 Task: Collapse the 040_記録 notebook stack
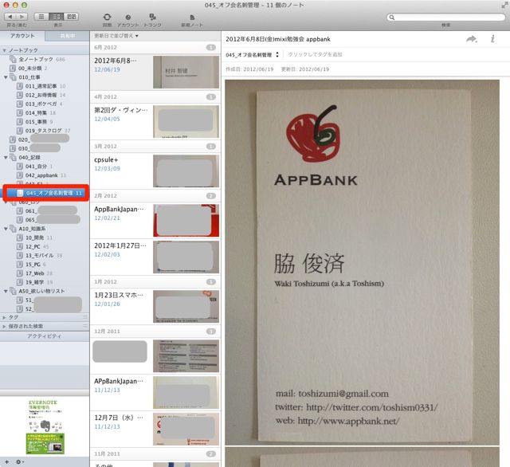click(6, 158)
